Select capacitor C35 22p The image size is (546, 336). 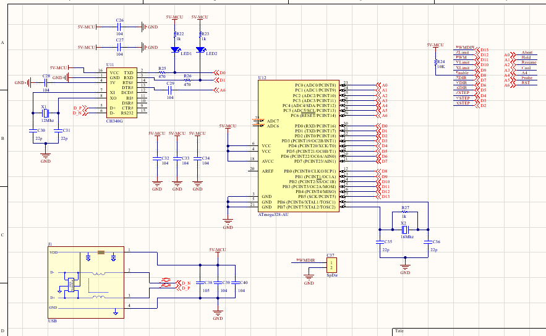click(380, 241)
